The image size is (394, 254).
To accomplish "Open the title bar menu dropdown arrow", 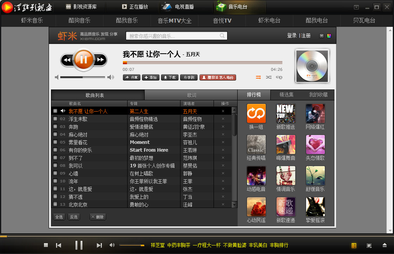I will click(x=356, y=7).
